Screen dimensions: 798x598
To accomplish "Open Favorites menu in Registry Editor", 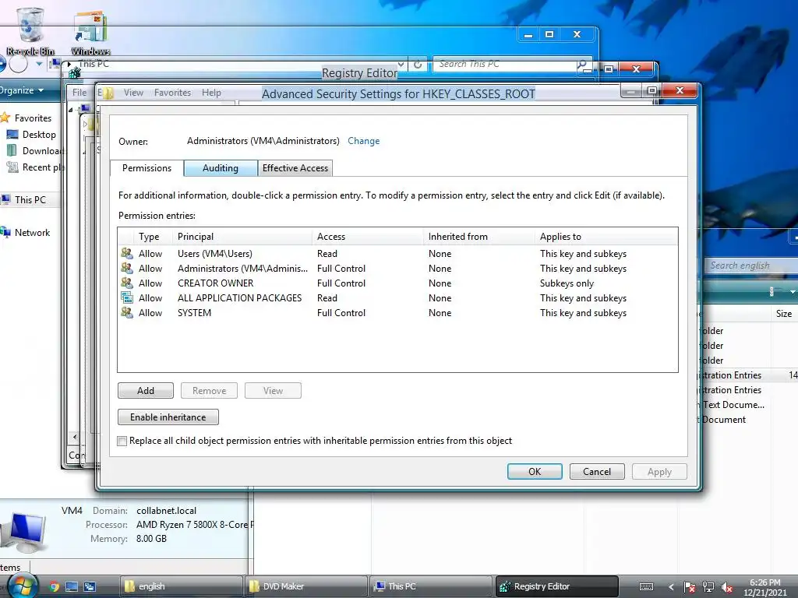I will (x=172, y=93).
